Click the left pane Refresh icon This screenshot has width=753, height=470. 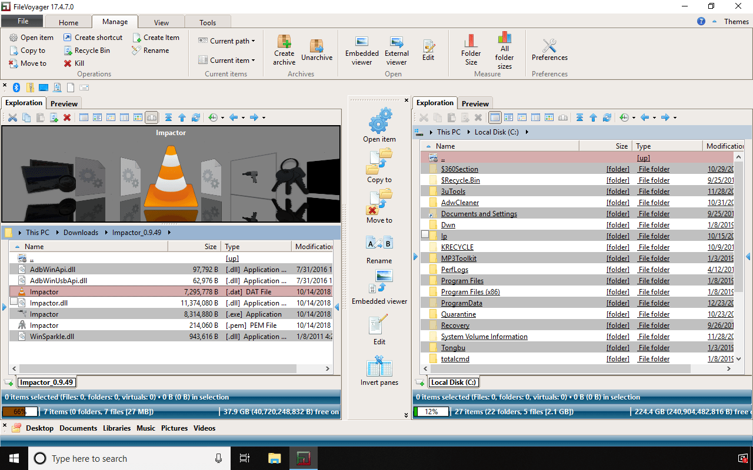(196, 117)
